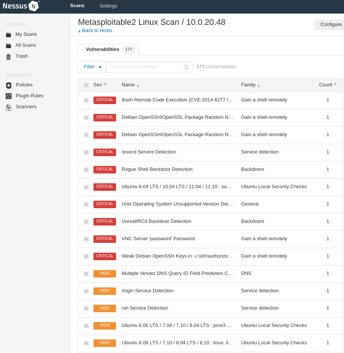Click the Scanners radar icon
Viewport: 344px width, 353px height.
click(x=9, y=107)
